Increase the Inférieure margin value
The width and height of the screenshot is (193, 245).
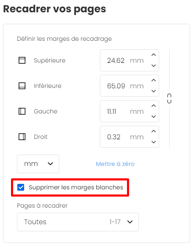154,80
